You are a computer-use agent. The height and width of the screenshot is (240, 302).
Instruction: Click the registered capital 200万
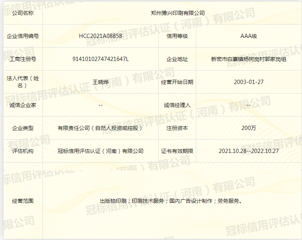248,128
